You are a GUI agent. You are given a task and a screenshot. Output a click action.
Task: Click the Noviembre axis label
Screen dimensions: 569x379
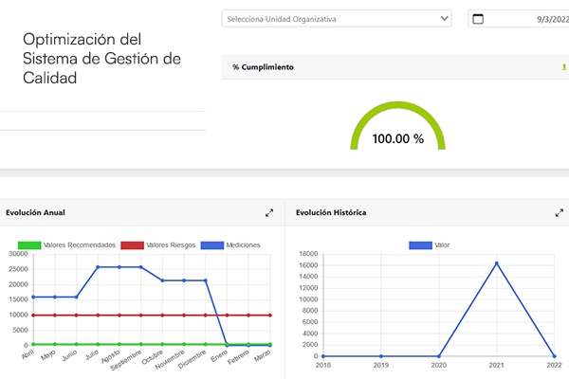click(170, 360)
